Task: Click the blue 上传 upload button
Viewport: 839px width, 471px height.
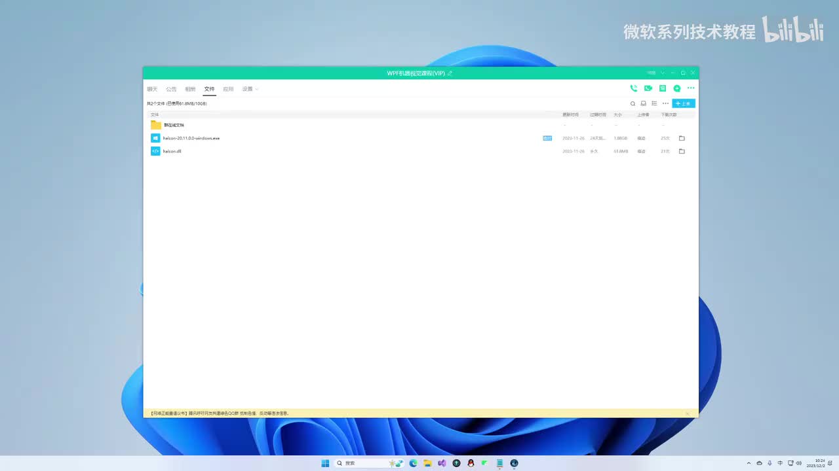Action: [684, 103]
